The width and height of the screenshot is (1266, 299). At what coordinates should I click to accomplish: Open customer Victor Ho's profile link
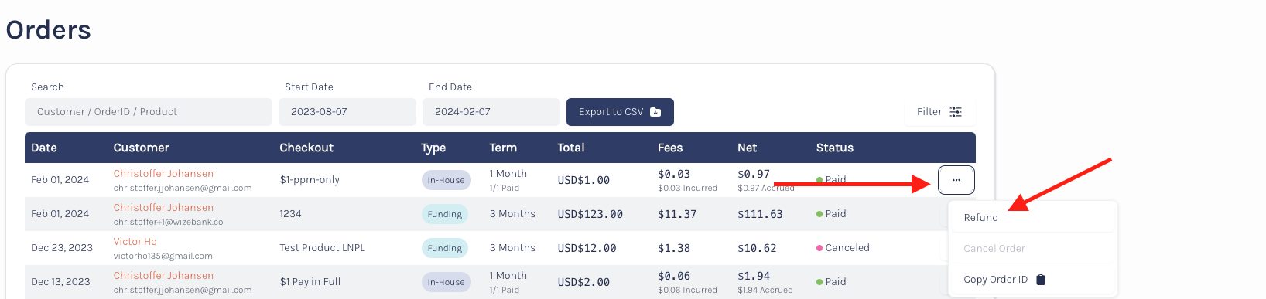coord(135,242)
